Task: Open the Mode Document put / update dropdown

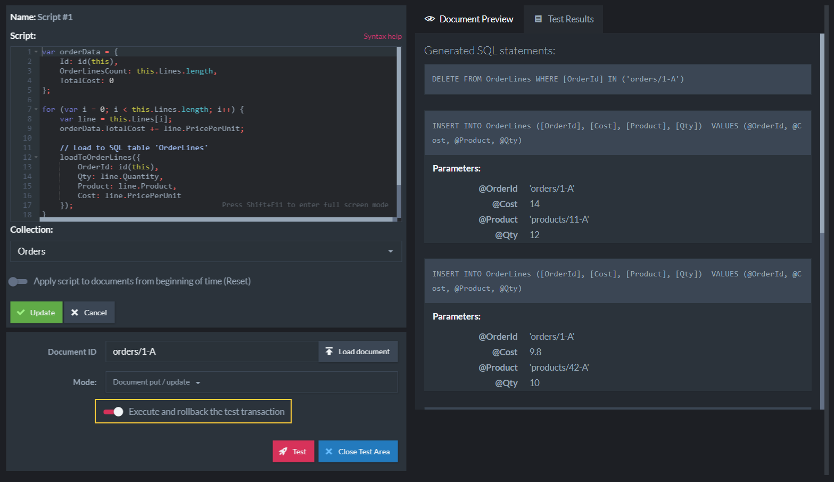Action: click(252, 382)
